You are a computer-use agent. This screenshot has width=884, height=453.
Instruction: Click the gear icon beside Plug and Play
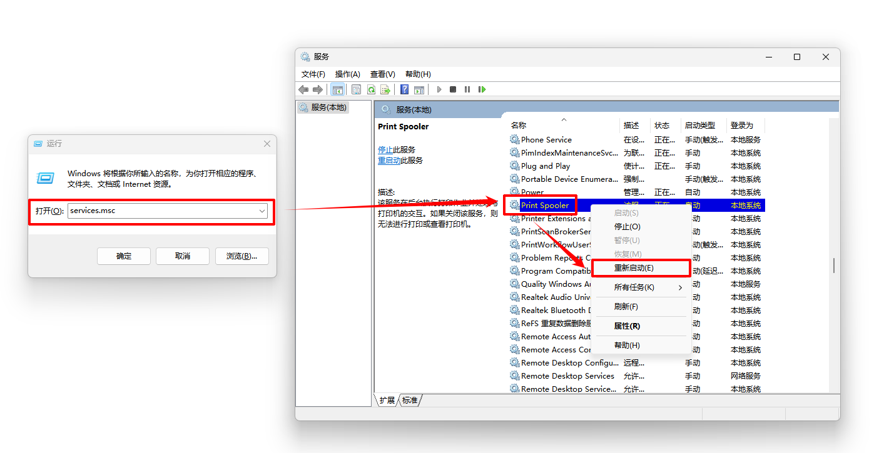pos(515,166)
